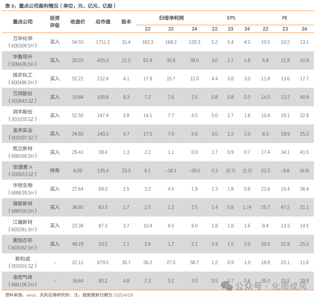Click the stock code 603281.SH
The width and height of the screenshot is (317, 299).
tap(23, 229)
